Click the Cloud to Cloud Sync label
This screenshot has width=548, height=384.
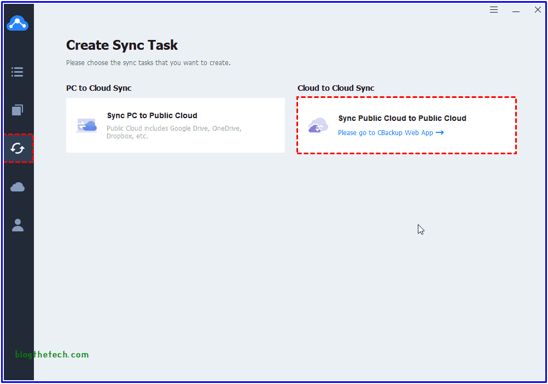336,88
